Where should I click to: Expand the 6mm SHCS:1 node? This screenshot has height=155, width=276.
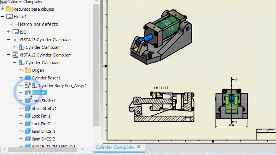pos(21,131)
